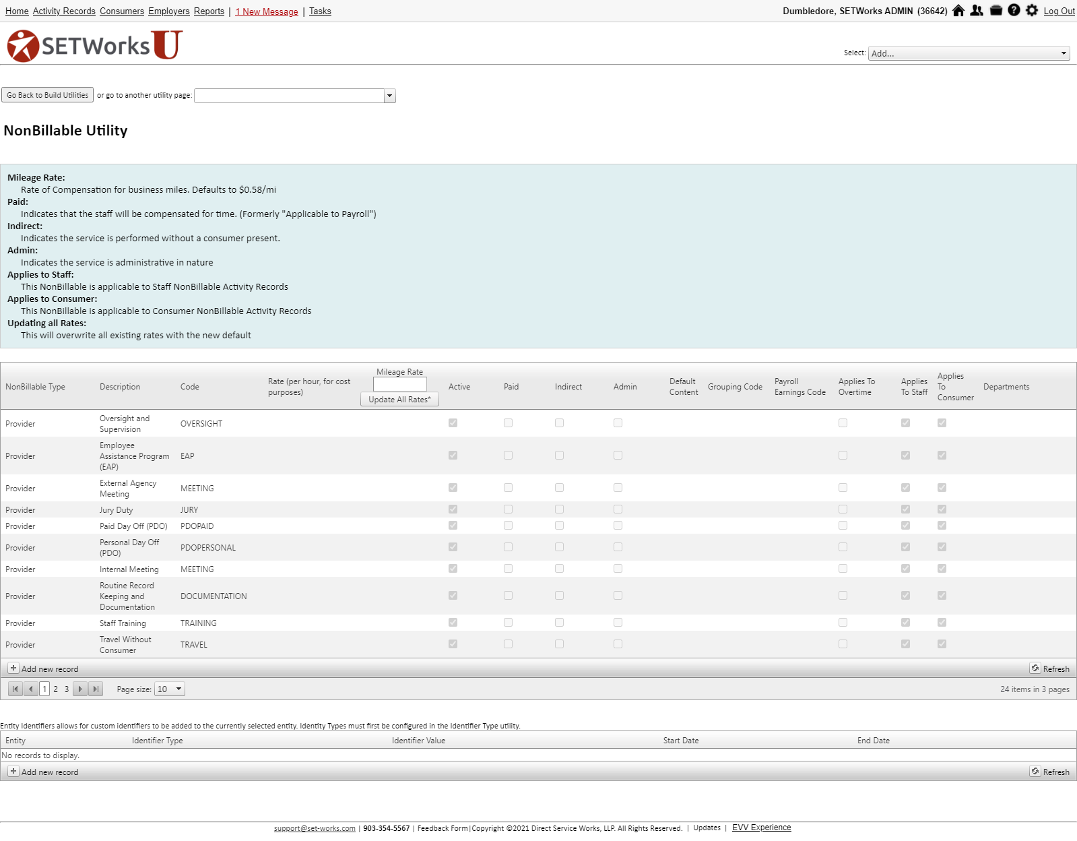The width and height of the screenshot is (1077, 841).
Task: Click refresh icon in Entity Identifiers grid
Action: coord(1035,772)
